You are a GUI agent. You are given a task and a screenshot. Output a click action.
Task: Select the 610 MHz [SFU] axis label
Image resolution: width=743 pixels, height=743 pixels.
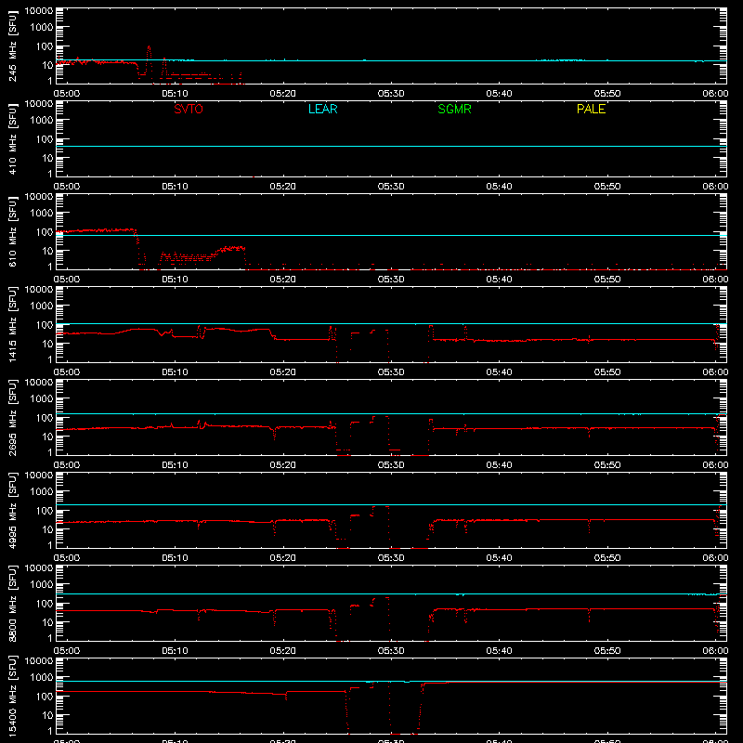pyautogui.click(x=12, y=231)
